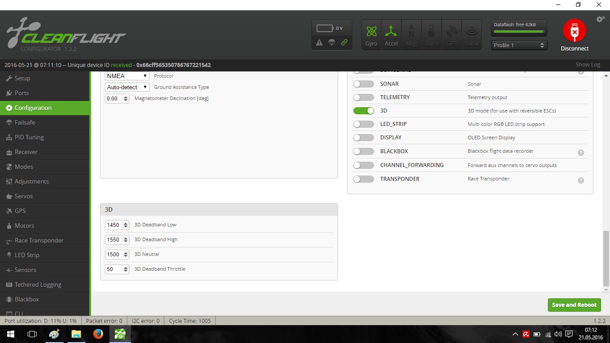Expand the Auto-detect Ground Assistance dropdown
610x343 pixels.
(127, 87)
